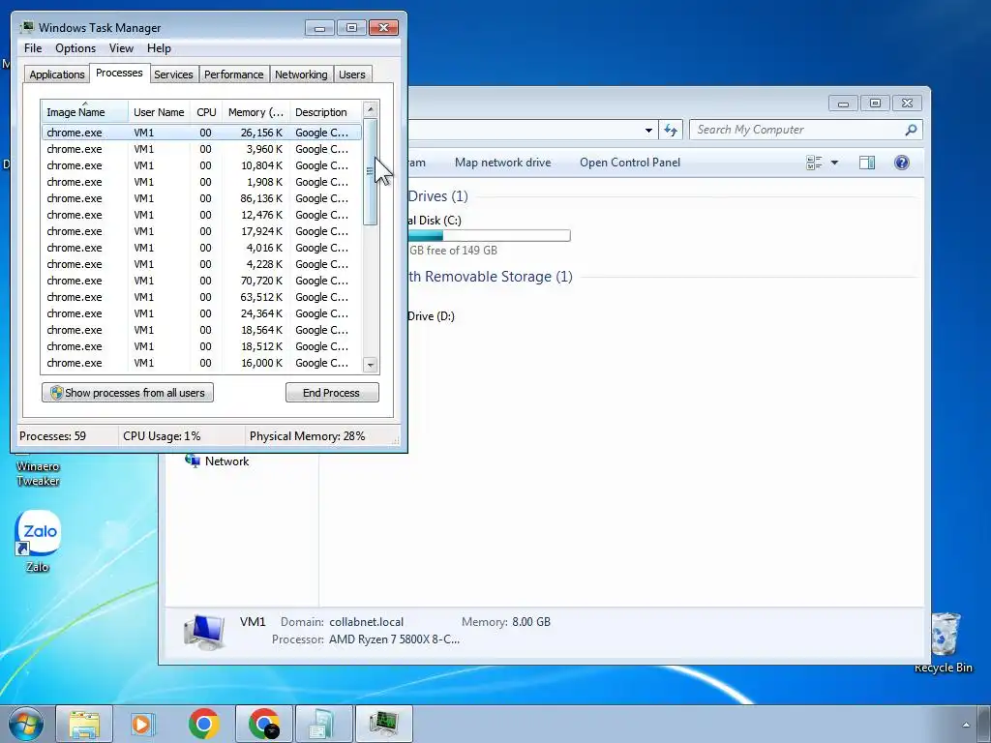
Task: Click the Removable Storage (1) group header
Action: point(491,277)
